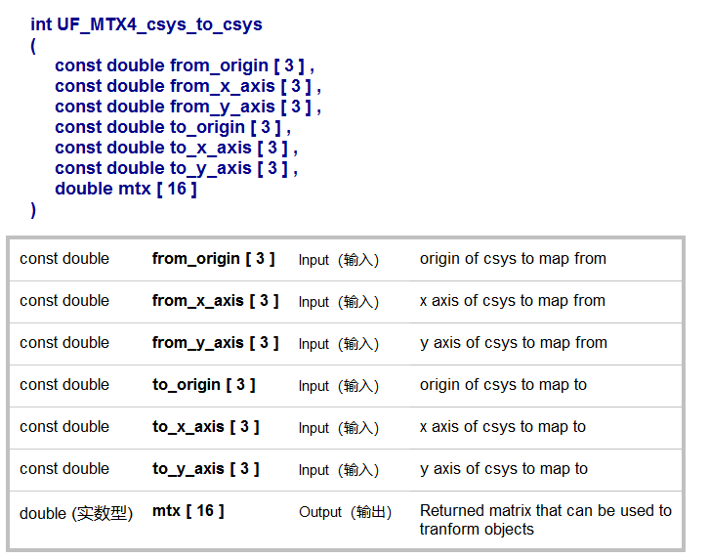Click table cell 'from_y_axis [ 3 ]'
The image size is (710, 558).
tap(215, 343)
